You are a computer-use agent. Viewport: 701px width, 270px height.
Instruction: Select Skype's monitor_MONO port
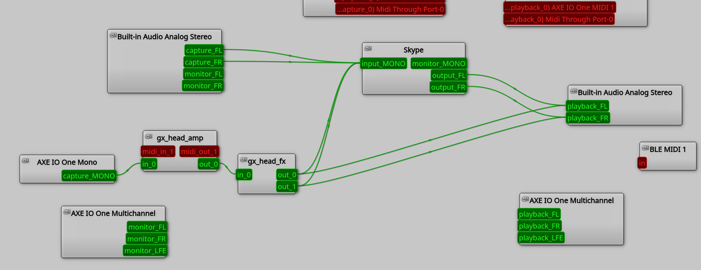[439, 63]
